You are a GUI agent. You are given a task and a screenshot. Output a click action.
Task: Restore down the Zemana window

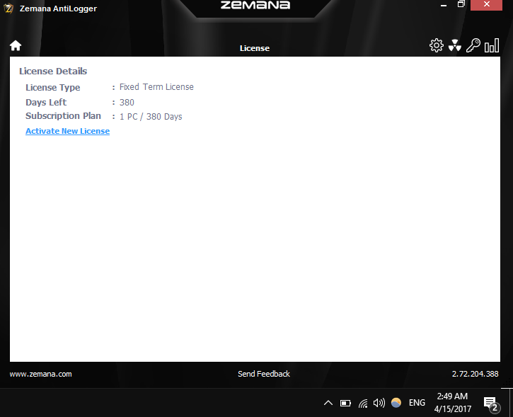coord(461,4)
